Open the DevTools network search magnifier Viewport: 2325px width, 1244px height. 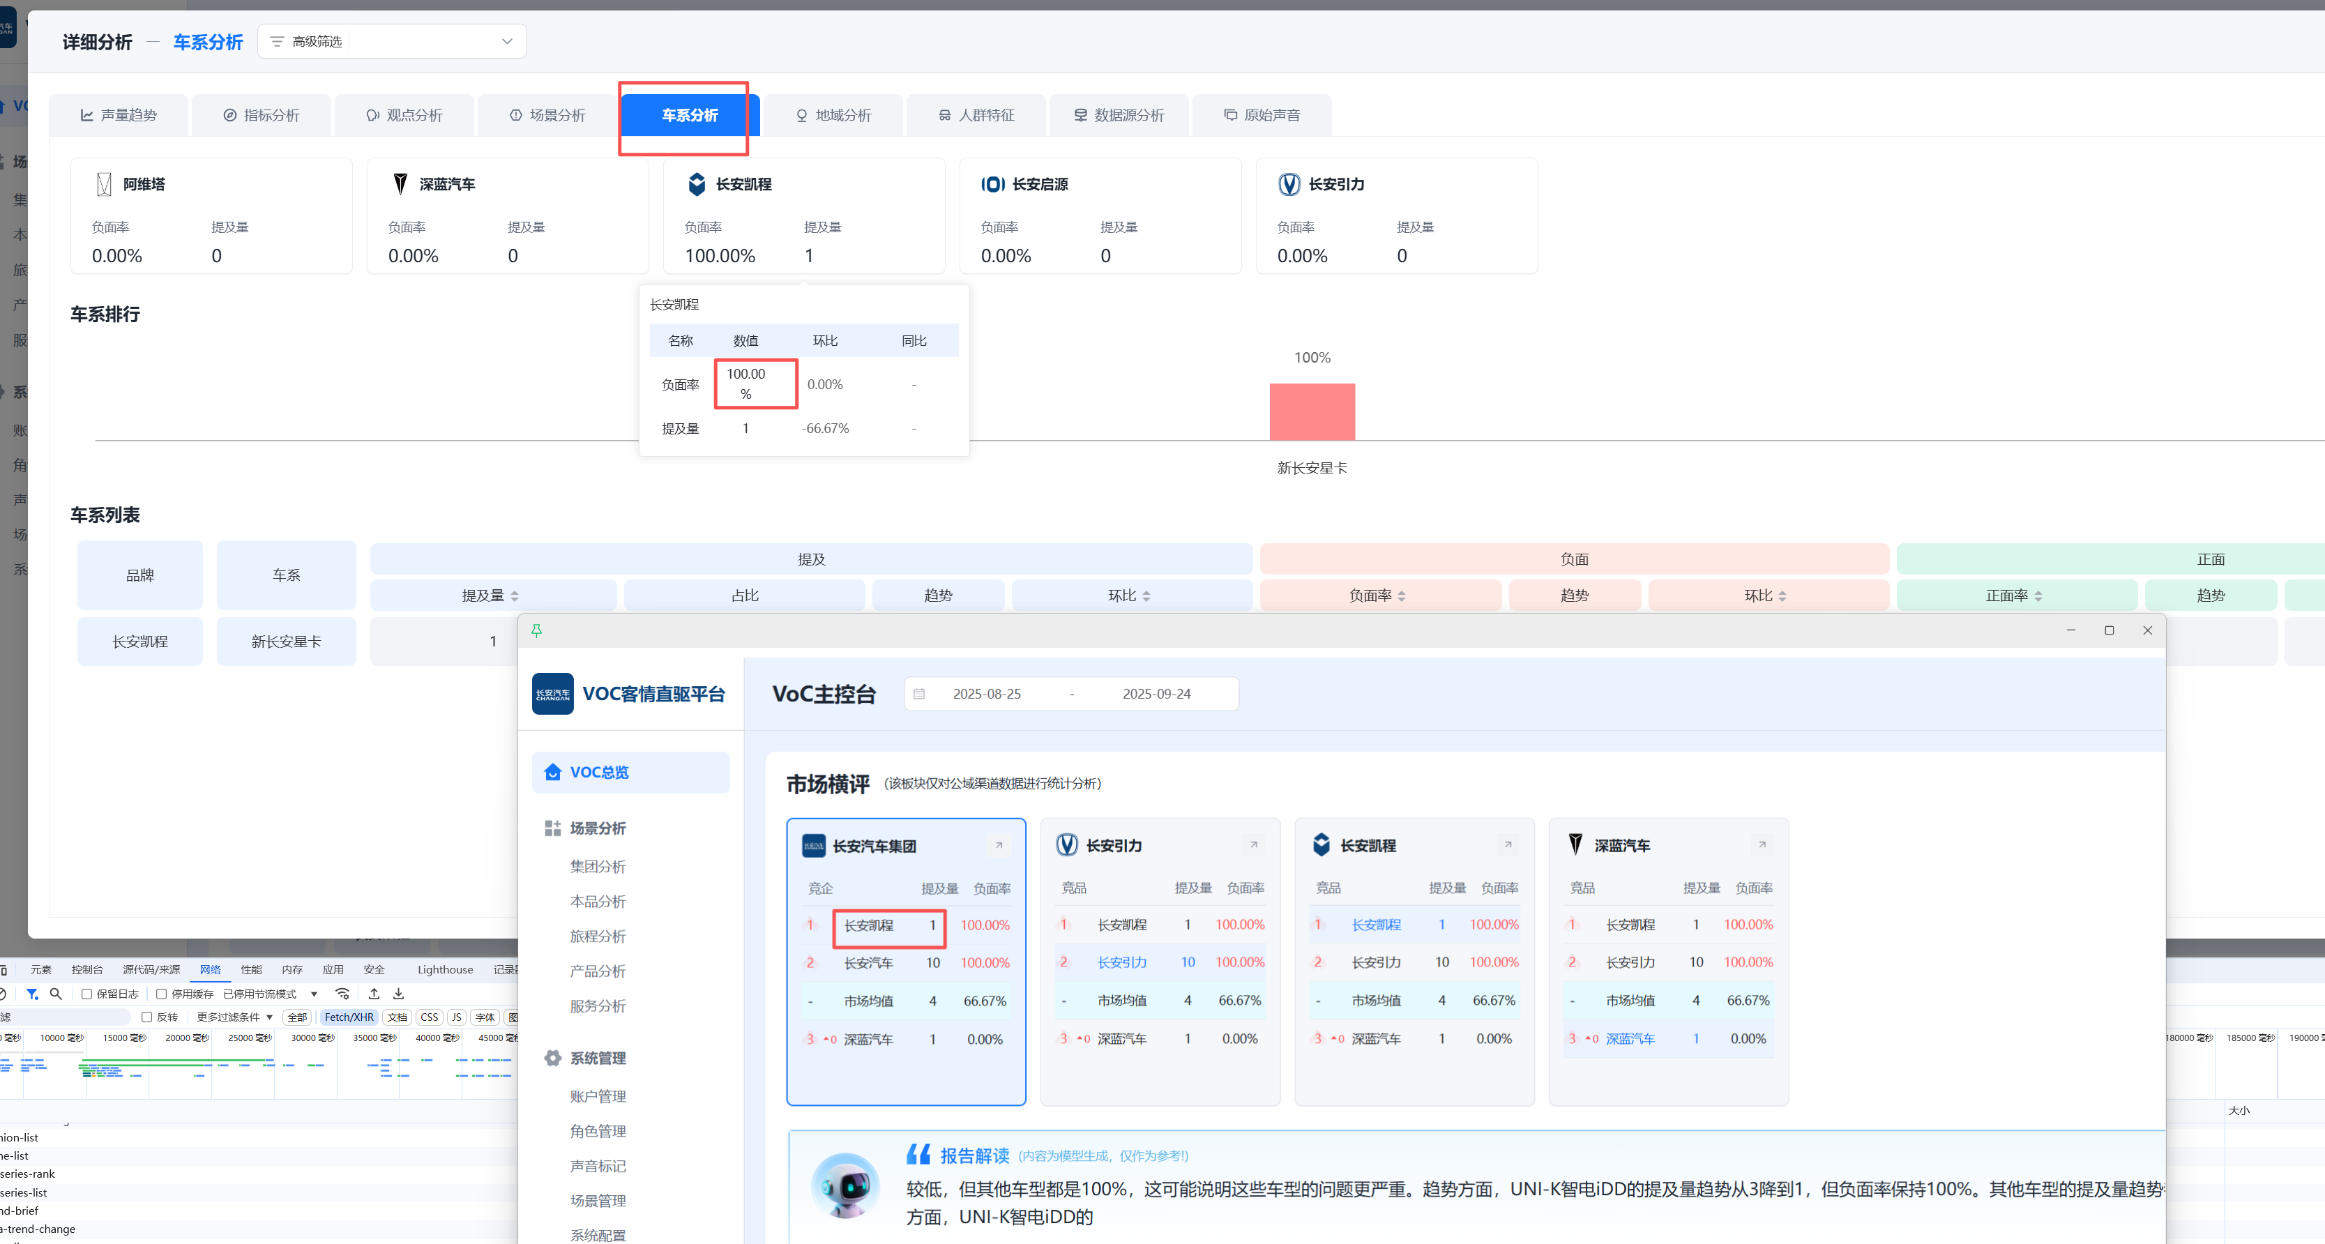point(56,994)
